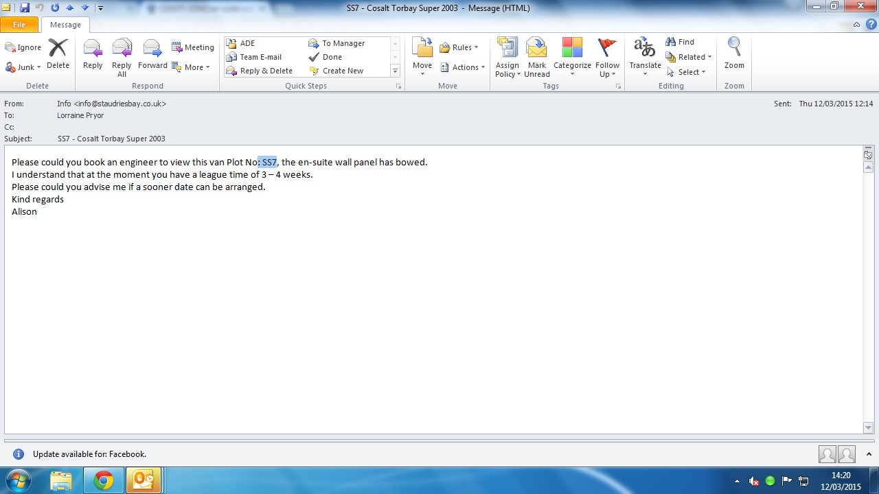The height and width of the screenshot is (494, 879).
Task: Click the subject line text in the header
Action: (x=112, y=139)
